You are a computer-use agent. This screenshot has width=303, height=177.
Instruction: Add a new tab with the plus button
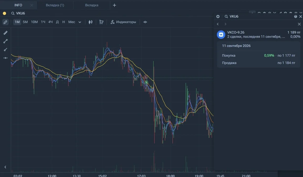(x=114, y=5)
